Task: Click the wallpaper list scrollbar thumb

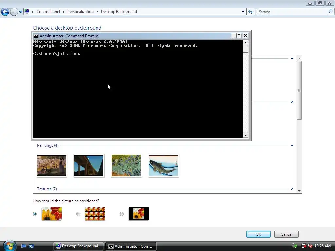Action: tap(299, 90)
